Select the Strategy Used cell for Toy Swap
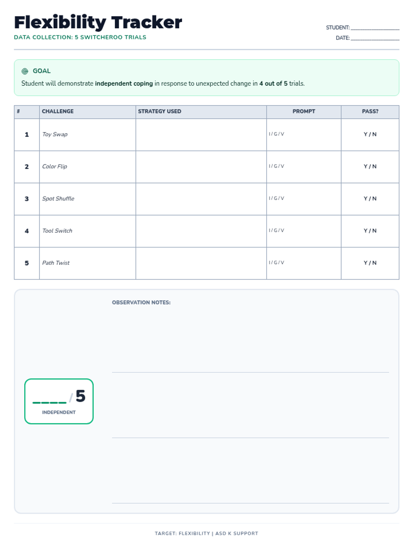 [x=201, y=135]
